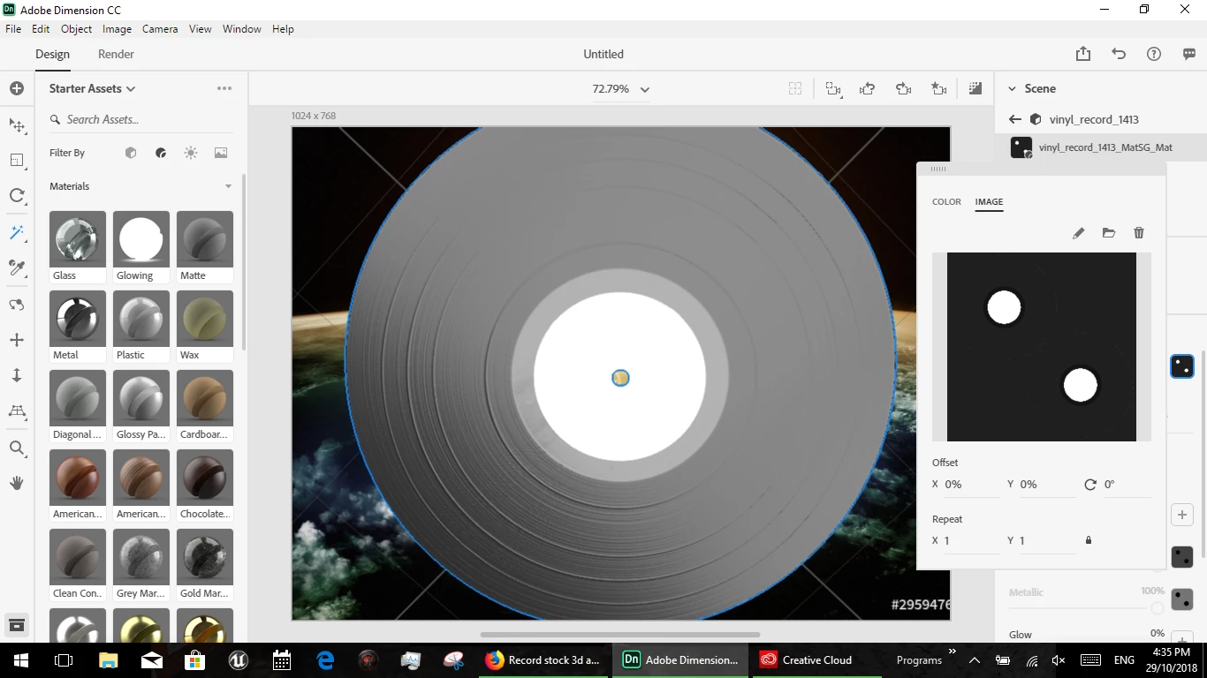Go back with the Scene arrow

pos(1014,119)
